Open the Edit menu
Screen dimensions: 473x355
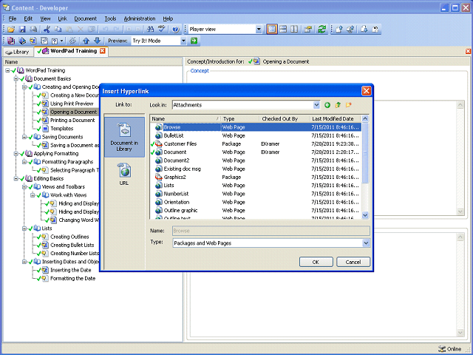pyautogui.click(x=28, y=18)
